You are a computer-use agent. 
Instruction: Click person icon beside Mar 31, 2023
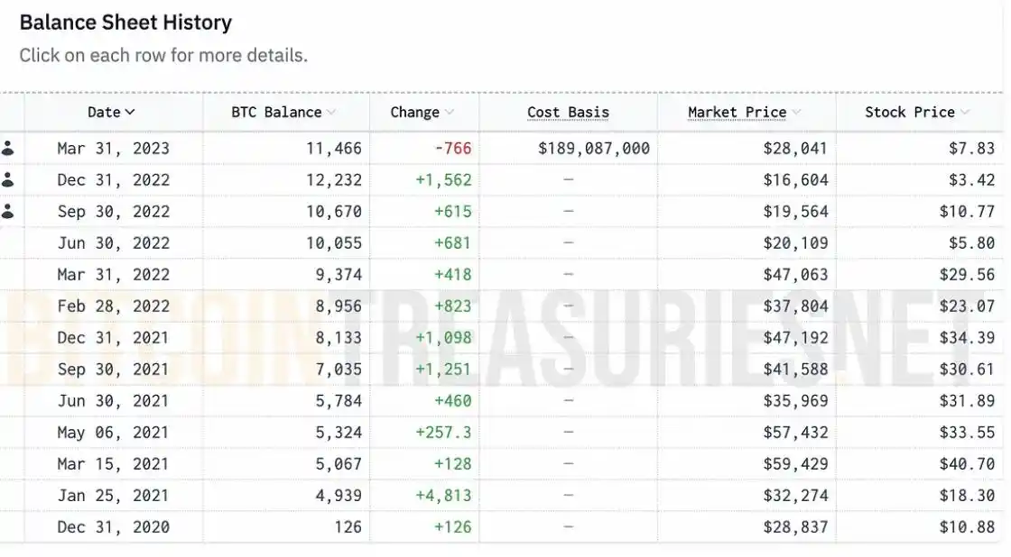point(8,149)
